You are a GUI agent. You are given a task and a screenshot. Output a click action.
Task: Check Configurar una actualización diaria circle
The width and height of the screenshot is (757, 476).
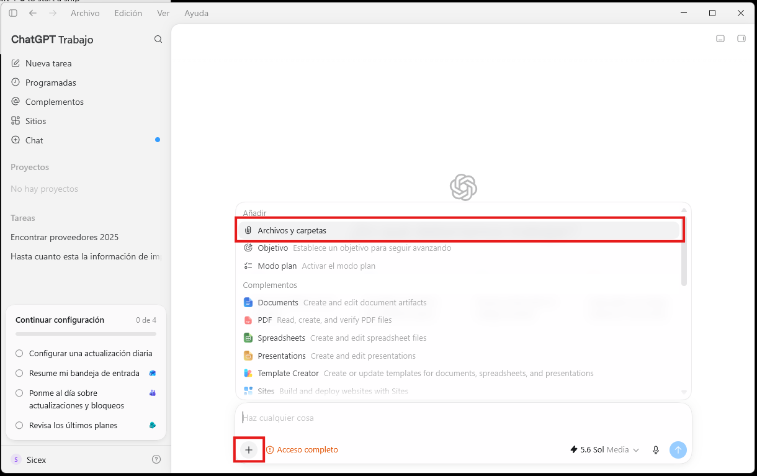click(x=19, y=353)
